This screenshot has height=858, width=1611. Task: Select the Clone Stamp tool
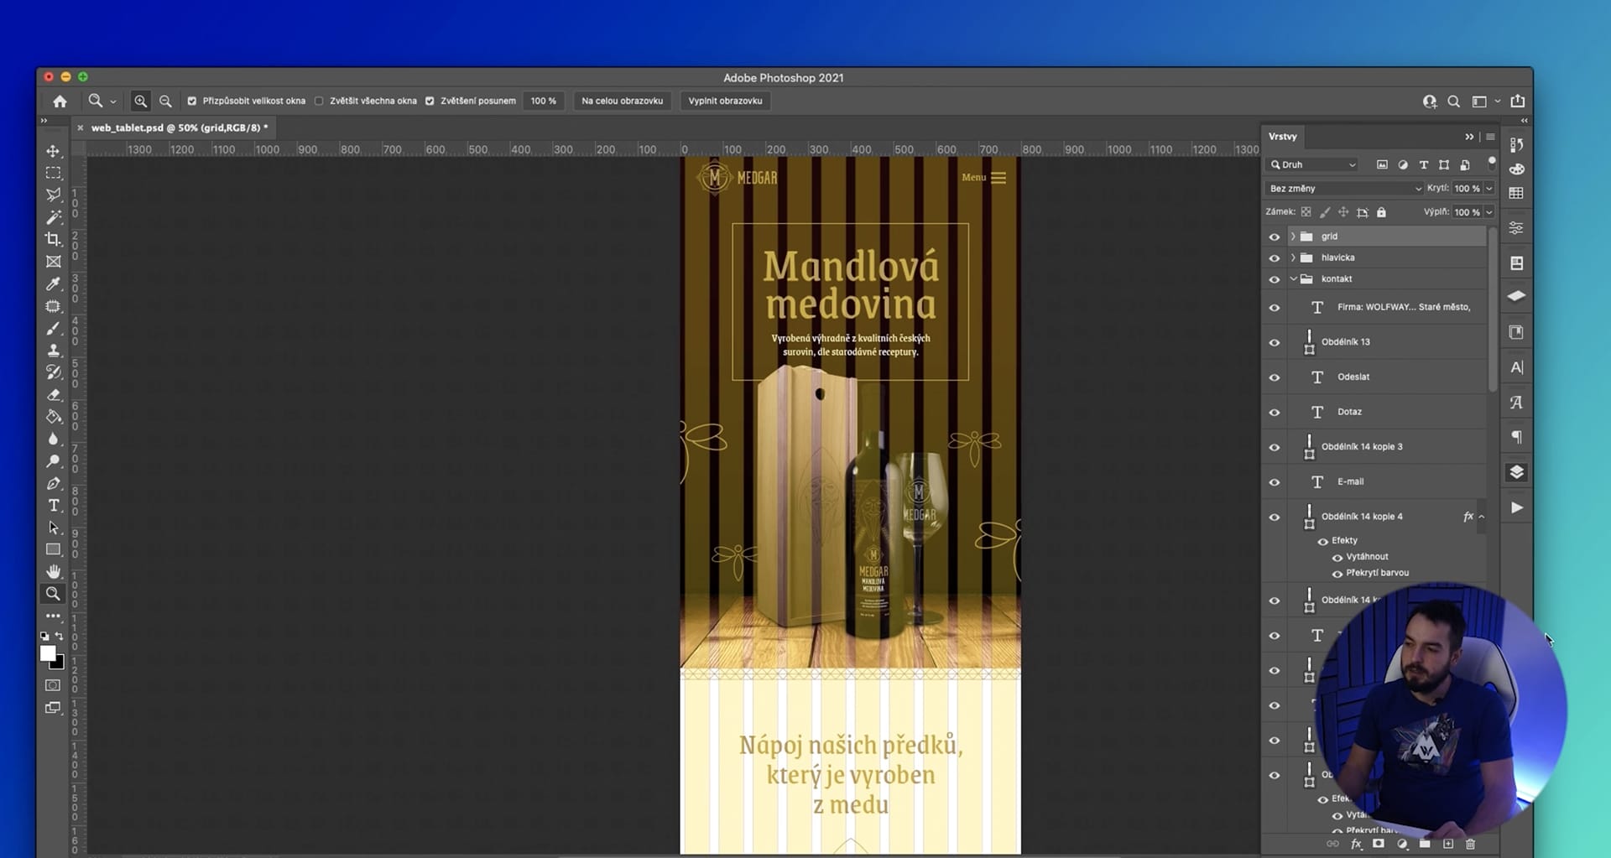53,351
